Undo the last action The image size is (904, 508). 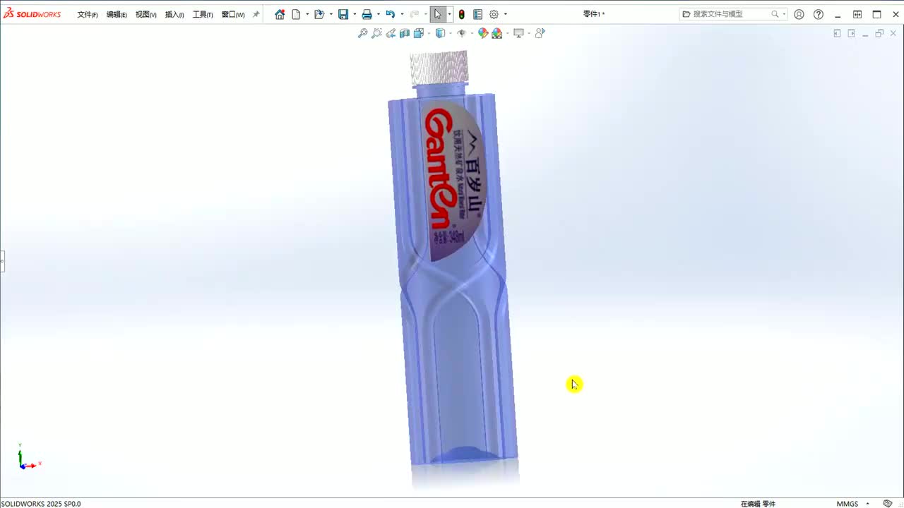tap(390, 14)
